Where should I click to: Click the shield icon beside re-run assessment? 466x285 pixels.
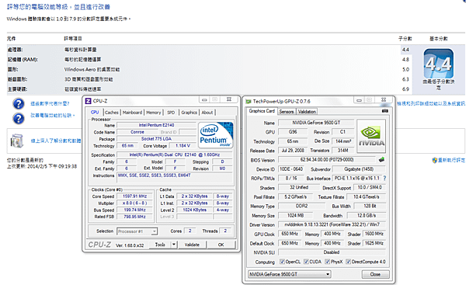(434, 160)
